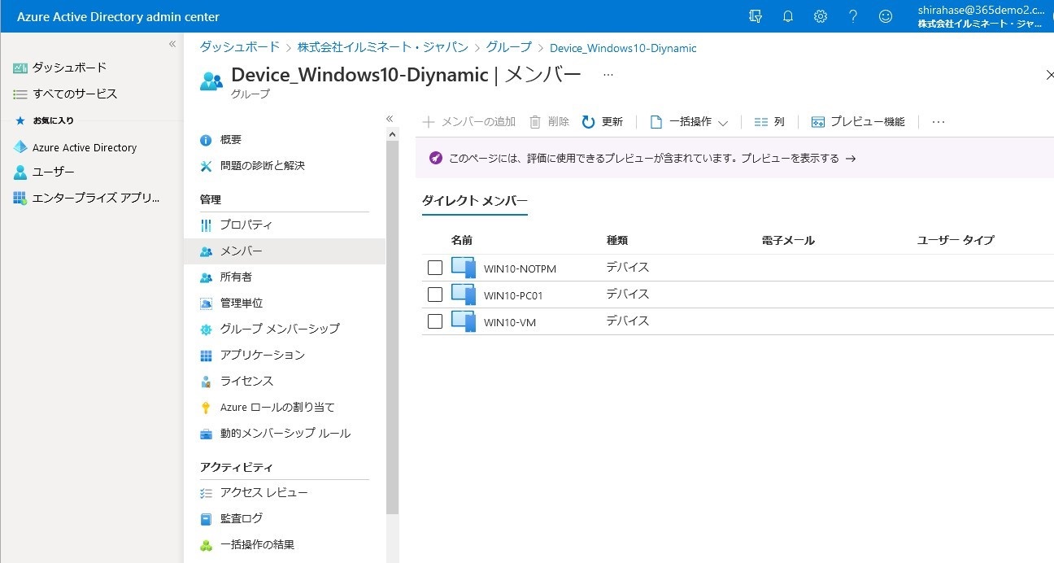Click the ユーザー person icon
The width and height of the screenshot is (1054, 563).
20,172
